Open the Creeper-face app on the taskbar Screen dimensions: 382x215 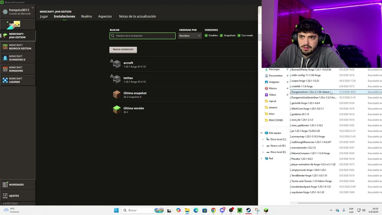(x=239, y=210)
